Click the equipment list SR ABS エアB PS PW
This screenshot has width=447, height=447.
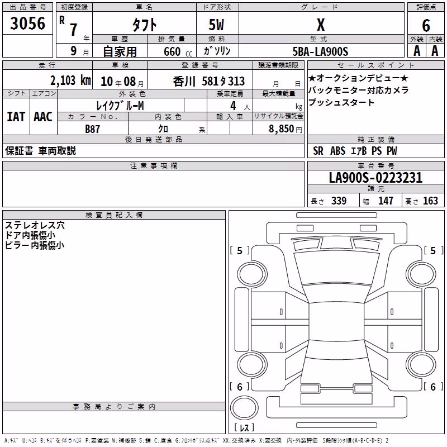355,150
